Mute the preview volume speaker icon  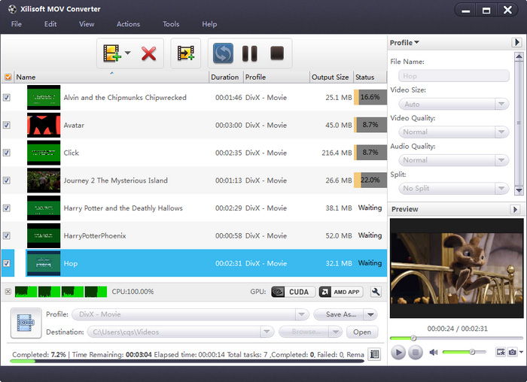(x=434, y=352)
